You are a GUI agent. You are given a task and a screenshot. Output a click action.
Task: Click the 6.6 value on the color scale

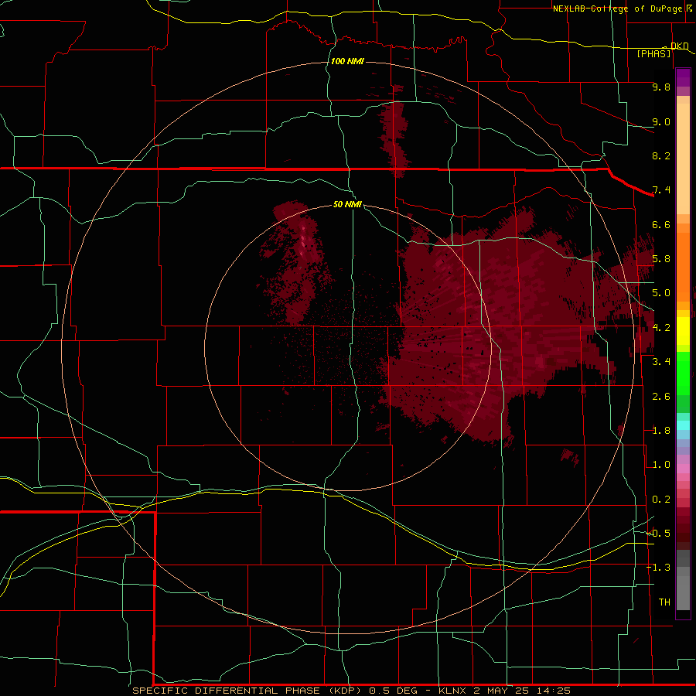point(661,224)
